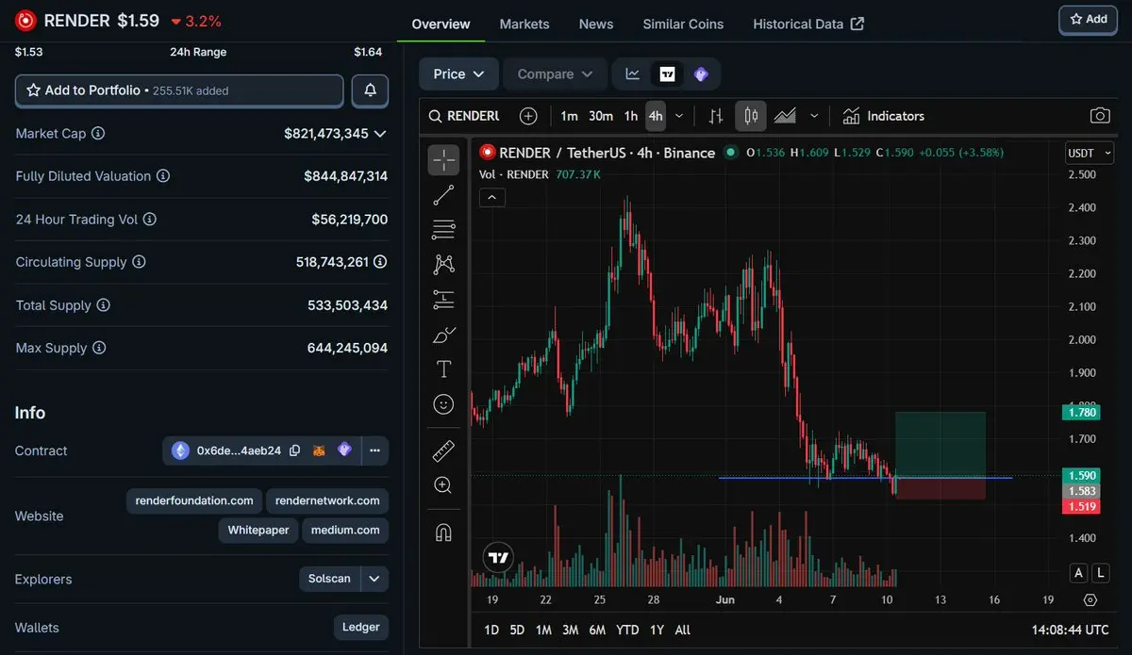The height and width of the screenshot is (655, 1132).
Task: Toggle auto scale with A button
Action: [1079, 572]
